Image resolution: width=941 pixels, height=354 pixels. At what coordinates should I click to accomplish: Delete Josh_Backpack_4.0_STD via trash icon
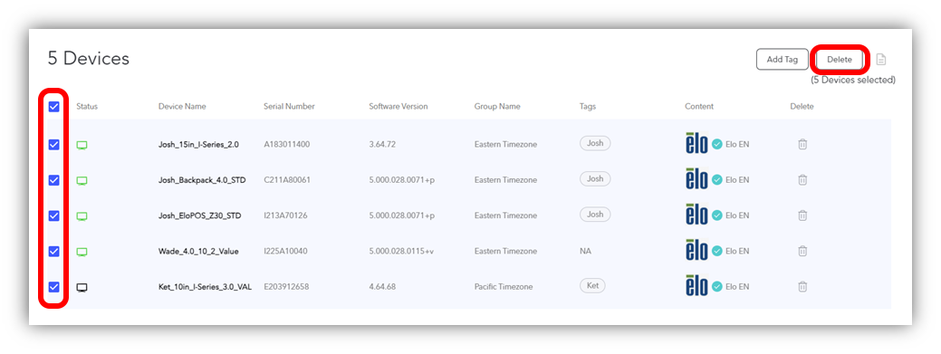pos(802,180)
